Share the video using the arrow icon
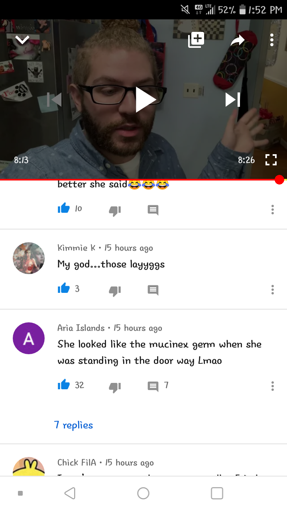Viewport: 287px width, 510px height. coord(238,40)
